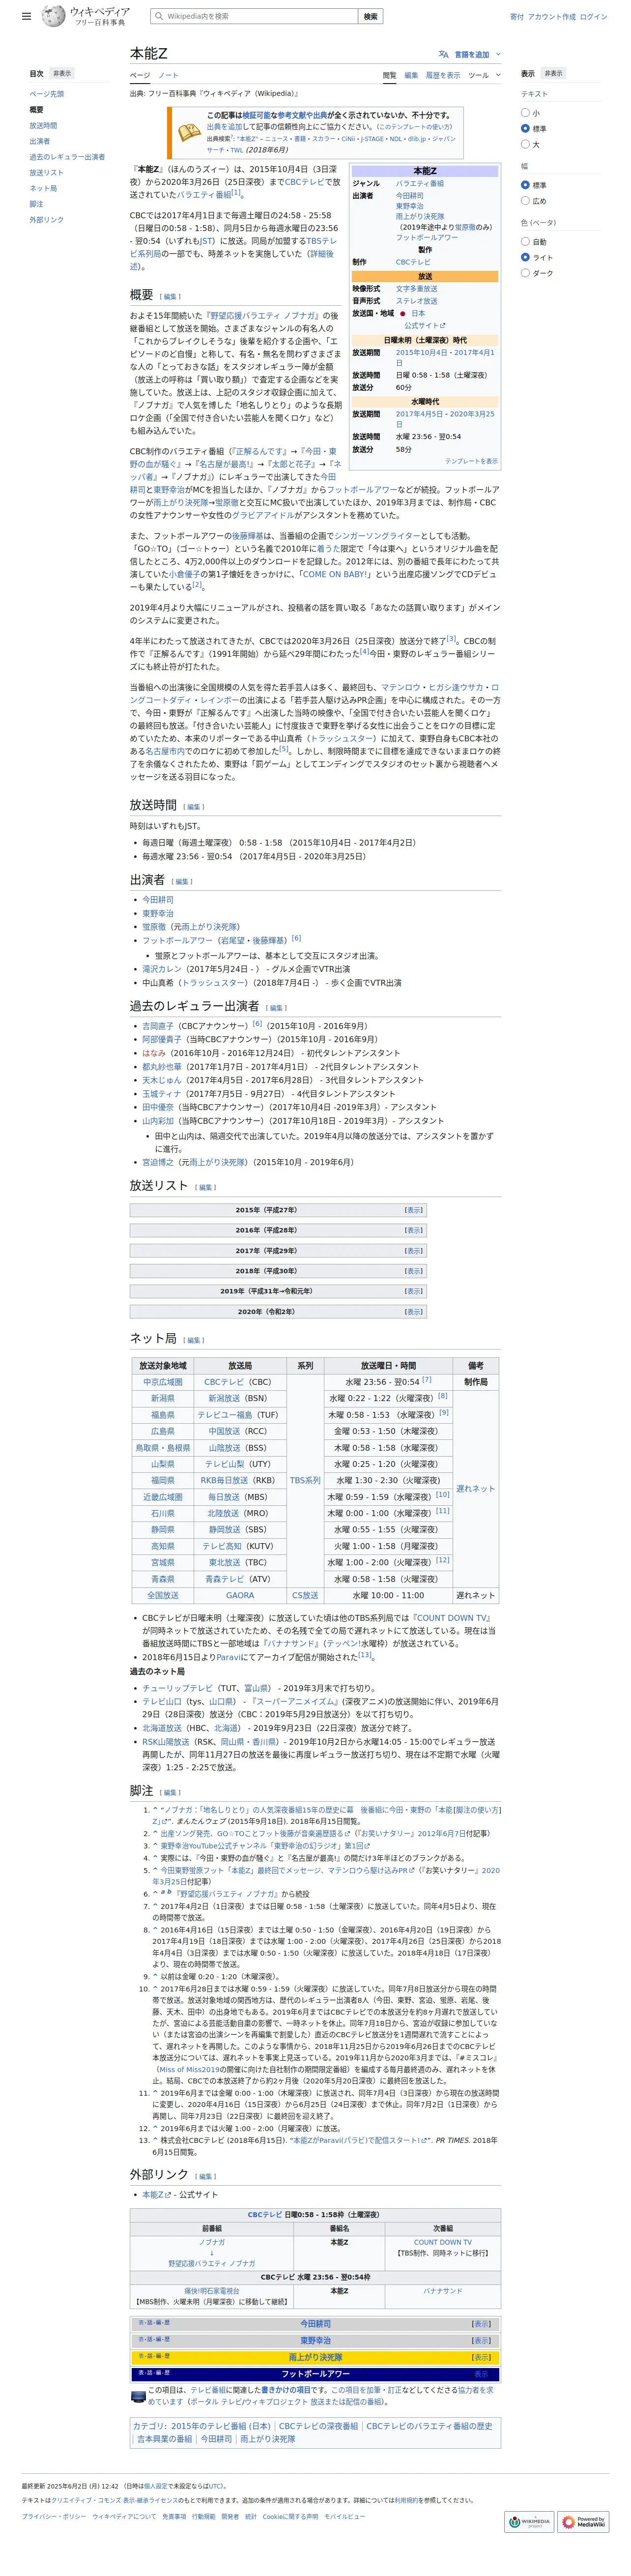Switch to the 閲覧 tab
The image size is (631, 2576).
[x=389, y=75]
